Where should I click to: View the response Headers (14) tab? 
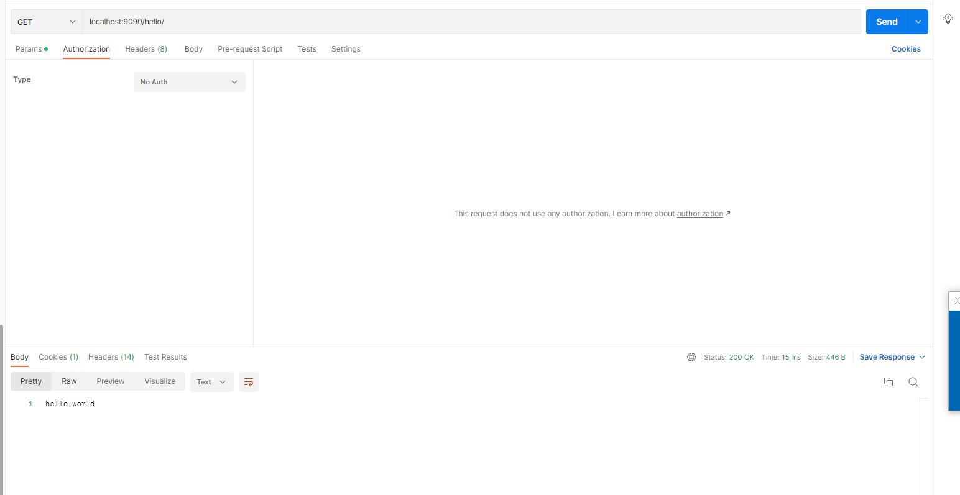pos(111,357)
